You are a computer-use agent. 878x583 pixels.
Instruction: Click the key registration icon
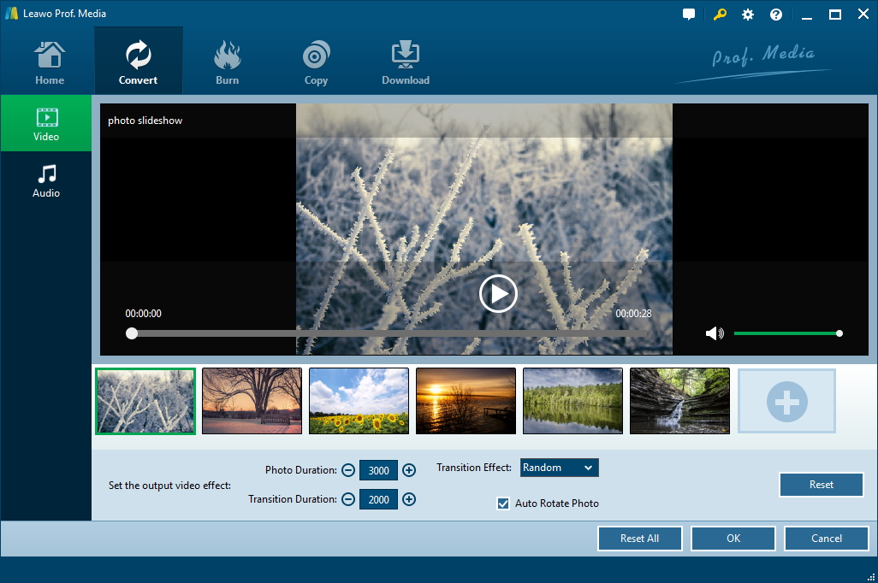tap(720, 15)
